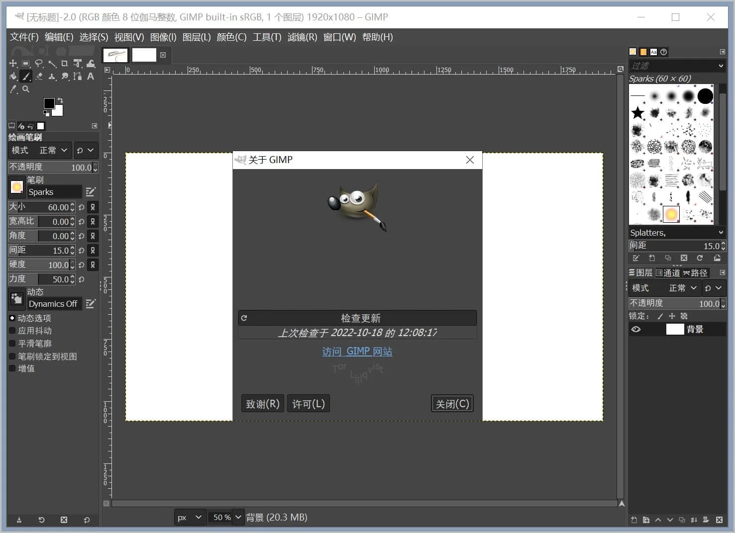Swap foreground and background colors
735x533 pixels.
60,100
